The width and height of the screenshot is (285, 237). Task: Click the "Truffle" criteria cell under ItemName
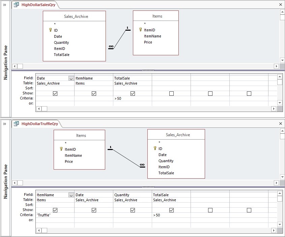click(55, 215)
